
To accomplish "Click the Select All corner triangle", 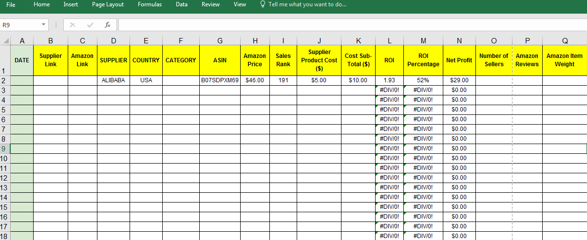I will point(5,41).
